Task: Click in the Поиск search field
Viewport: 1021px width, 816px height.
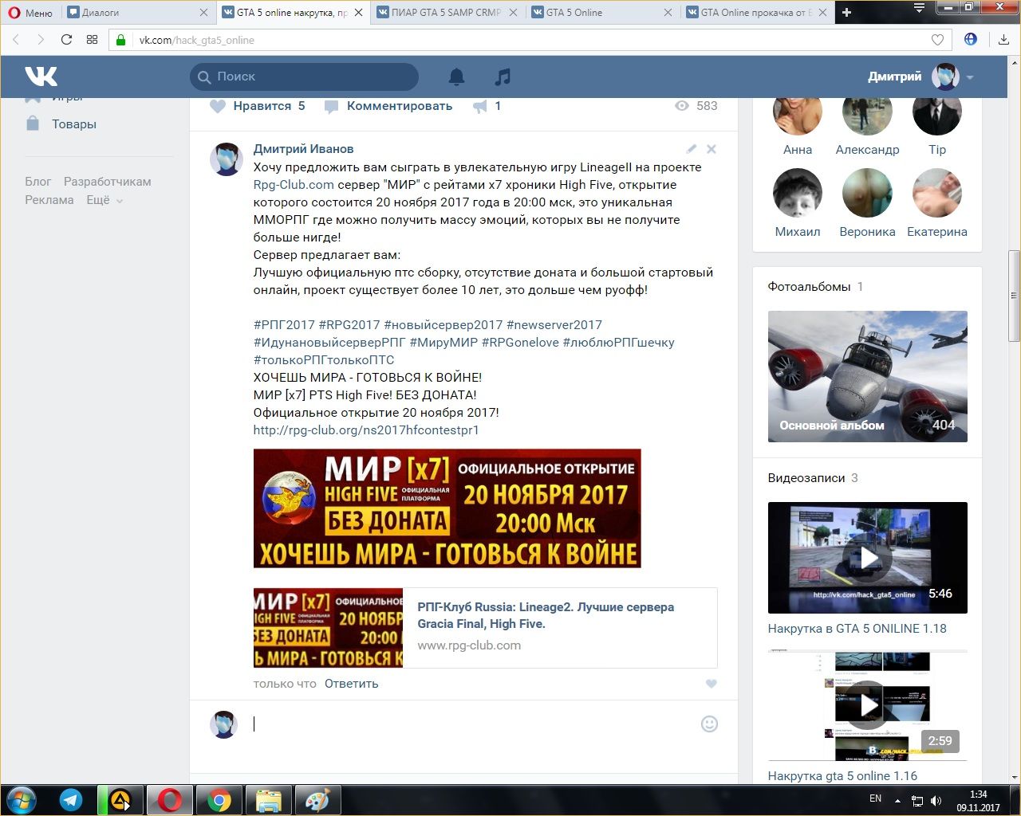Action: click(304, 76)
